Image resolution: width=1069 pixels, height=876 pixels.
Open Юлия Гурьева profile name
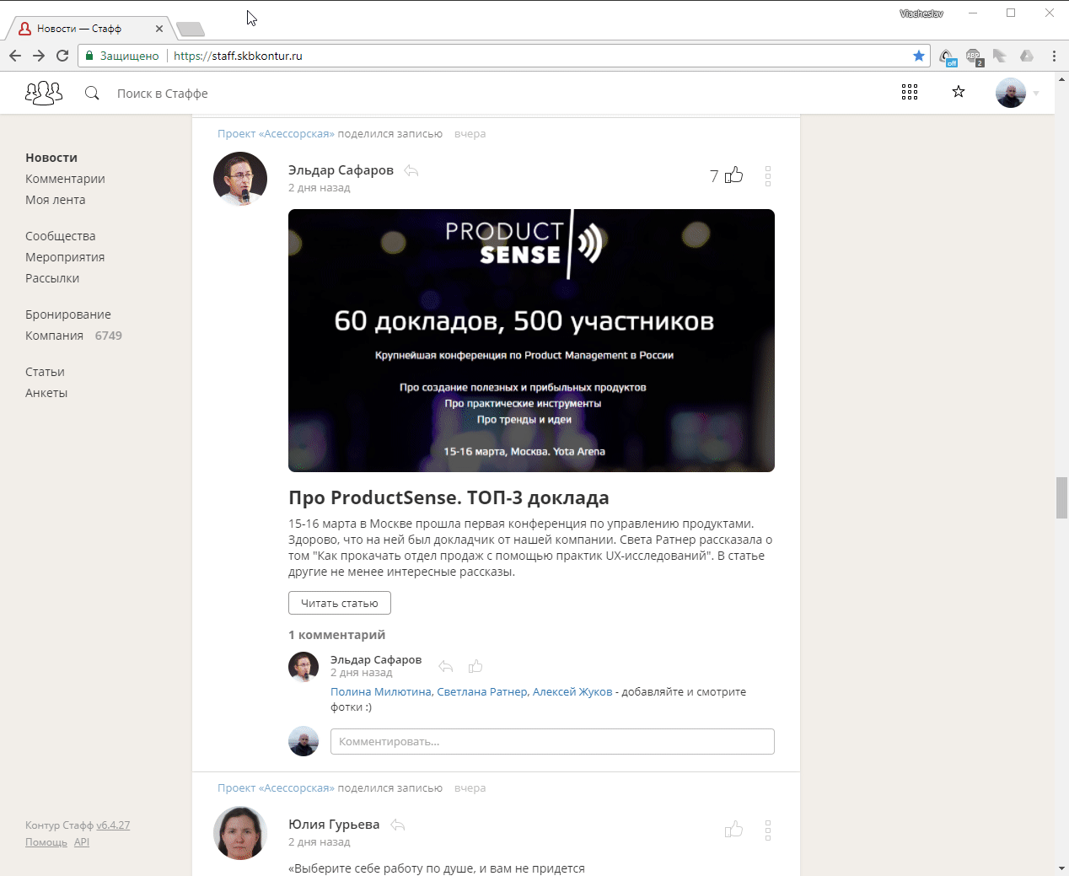coord(334,825)
